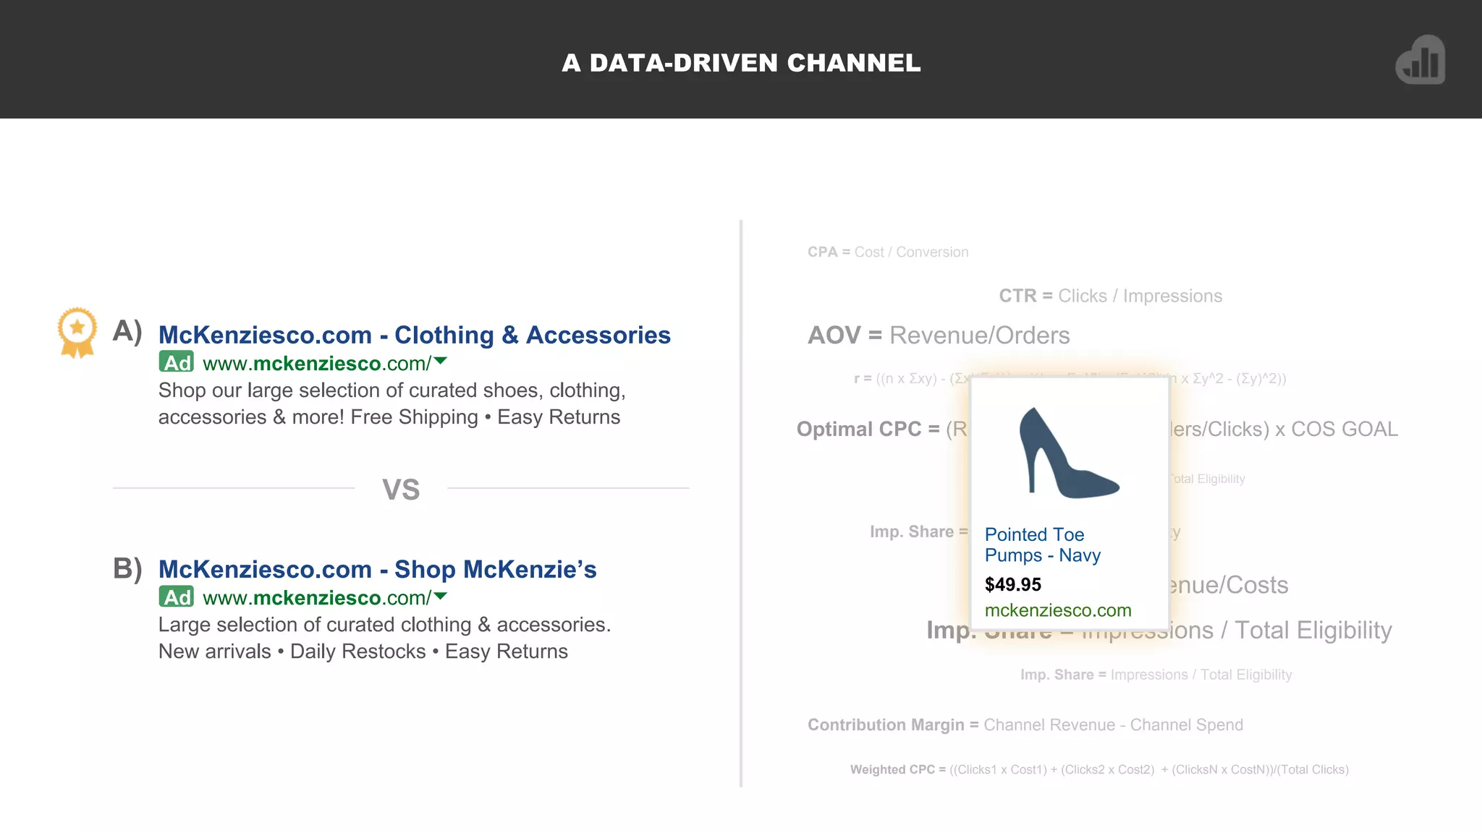This screenshot has width=1482, height=833.
Task: Click the large 'Total Eligibility' formula text
Action: coord(1313,631)
